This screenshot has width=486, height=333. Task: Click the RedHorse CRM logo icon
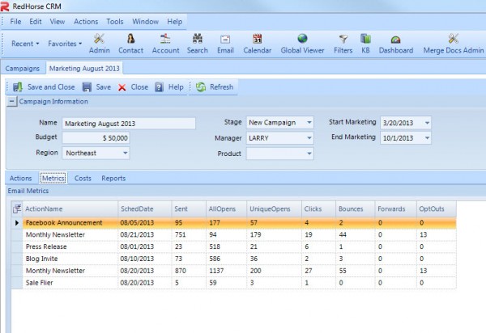[x=5, y=6]
